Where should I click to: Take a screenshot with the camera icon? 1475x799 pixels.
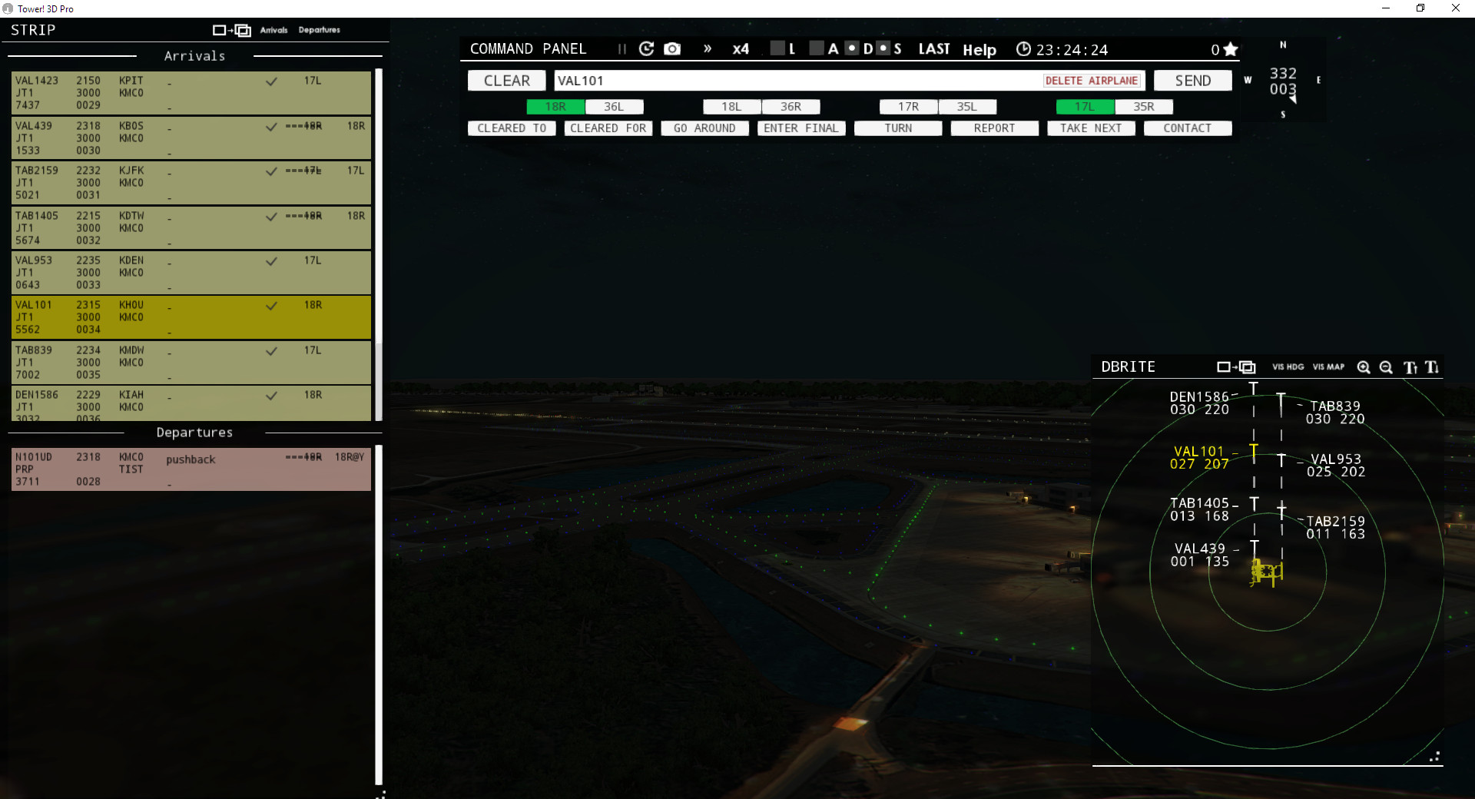672,48
